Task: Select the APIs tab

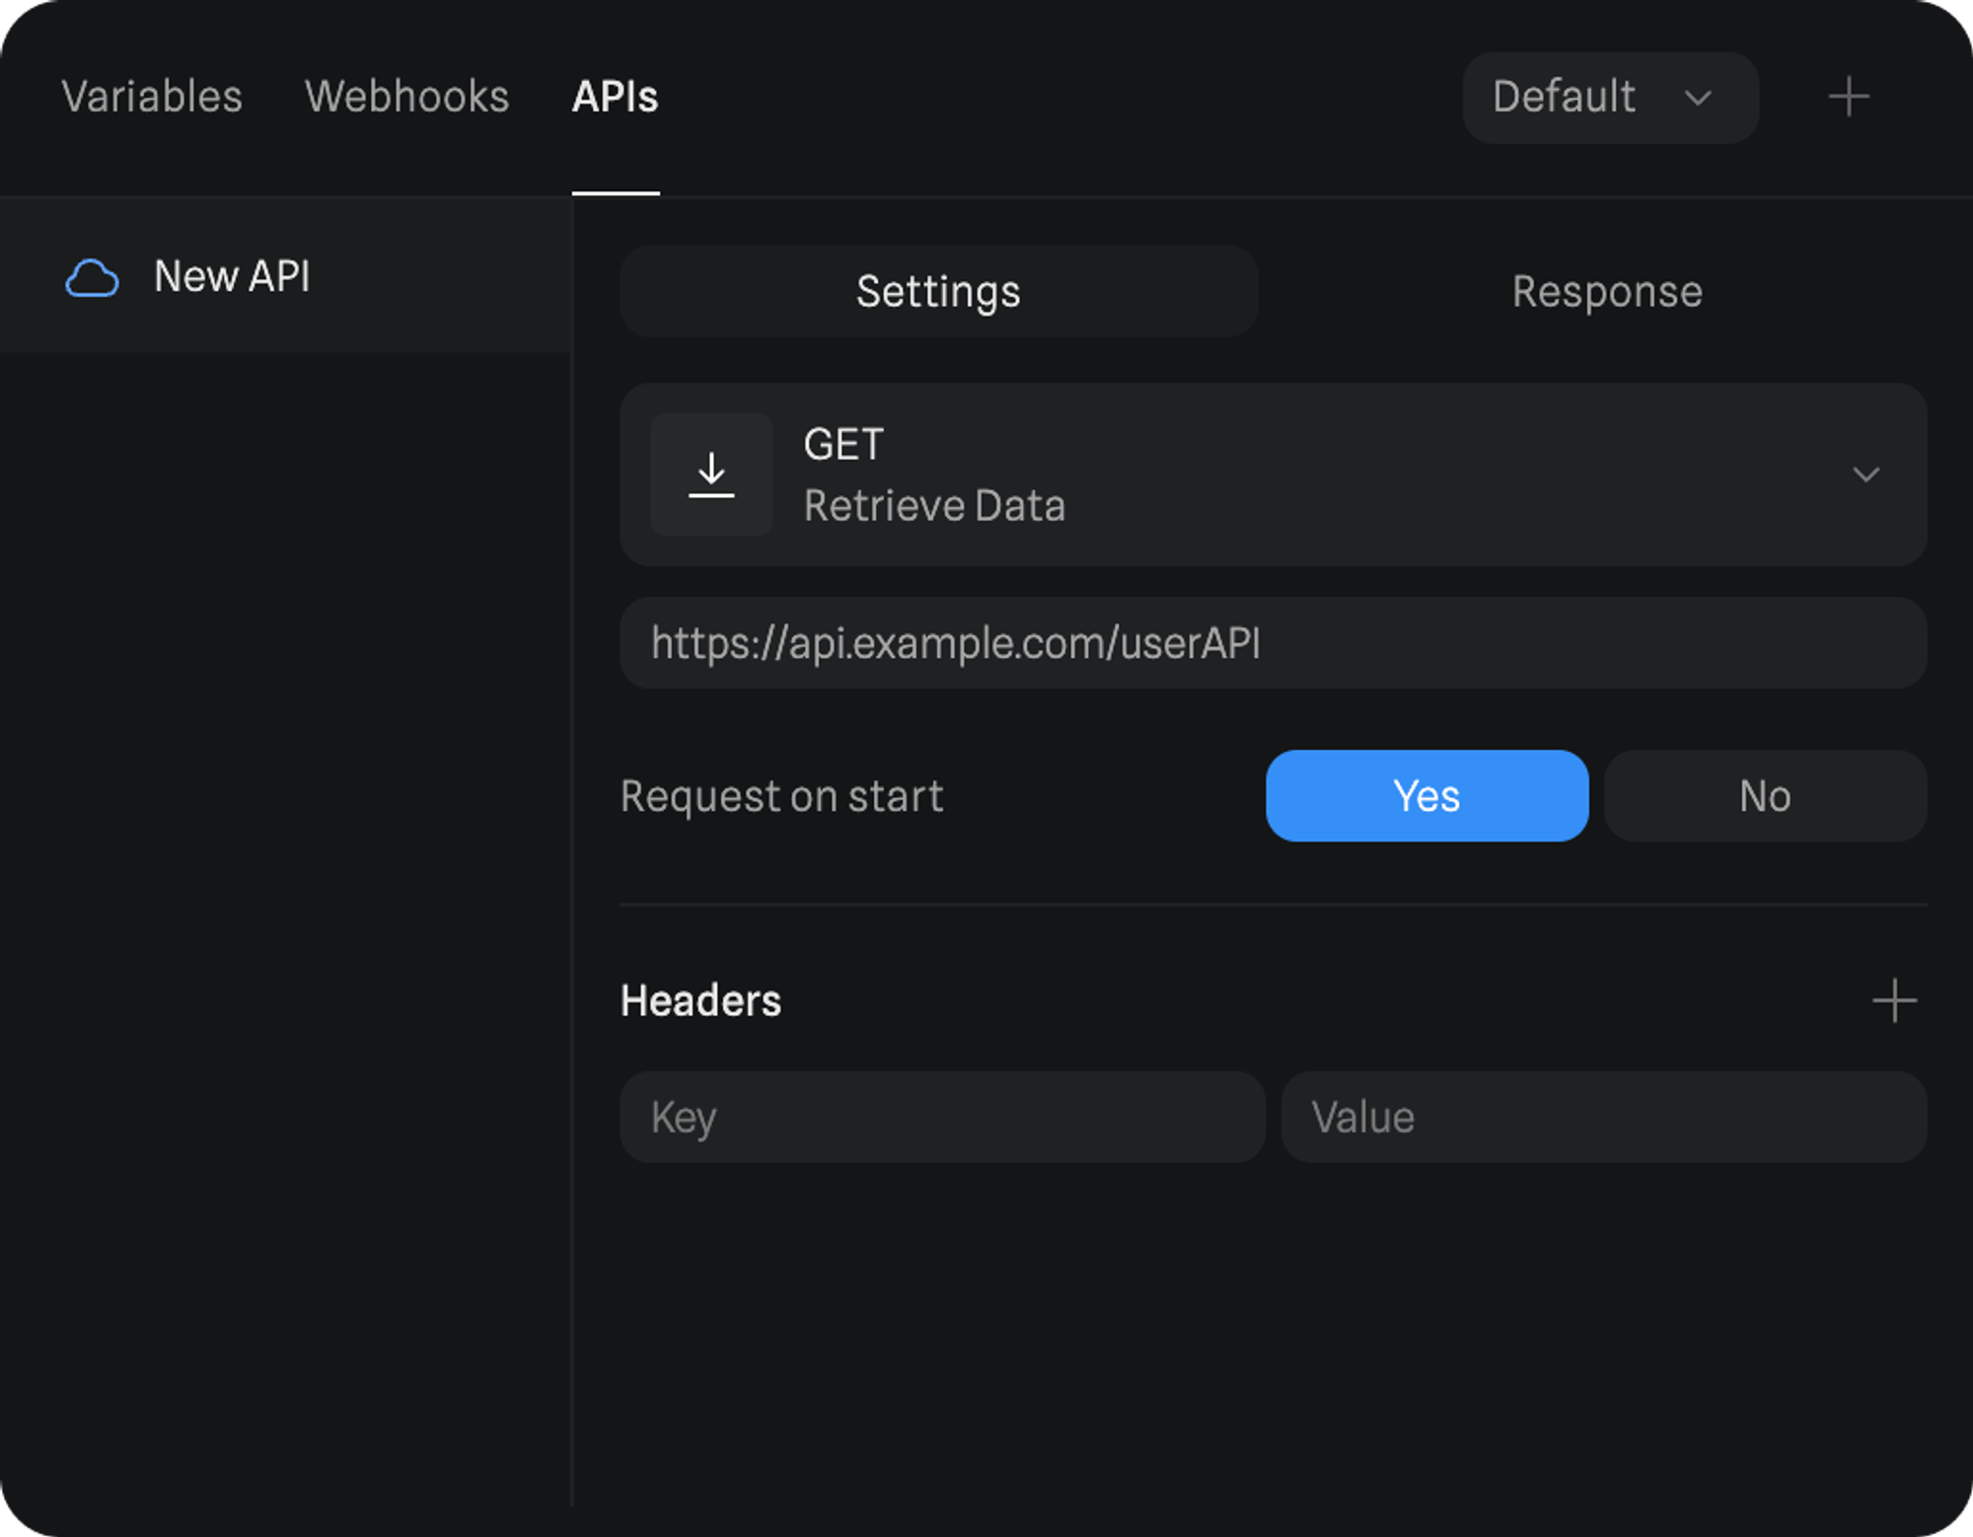Action: pos(615,98)
